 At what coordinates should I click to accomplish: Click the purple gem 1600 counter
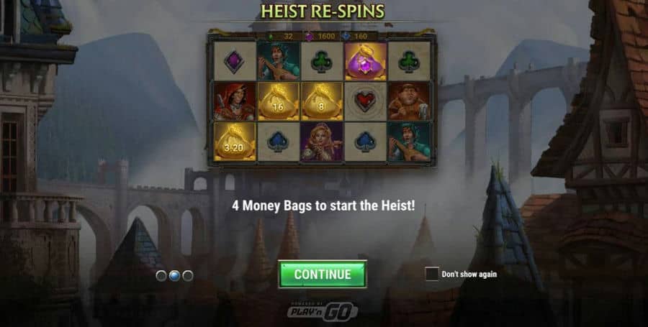coord(320,36)
